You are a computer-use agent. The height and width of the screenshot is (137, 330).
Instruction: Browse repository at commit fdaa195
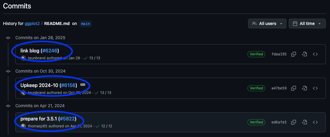click(315, 54)
